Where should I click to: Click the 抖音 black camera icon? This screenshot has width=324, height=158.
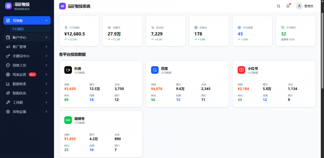click(x=68, y=70)
